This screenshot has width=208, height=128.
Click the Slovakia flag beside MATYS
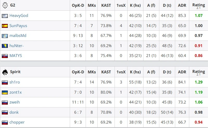[x=5, y=56]
